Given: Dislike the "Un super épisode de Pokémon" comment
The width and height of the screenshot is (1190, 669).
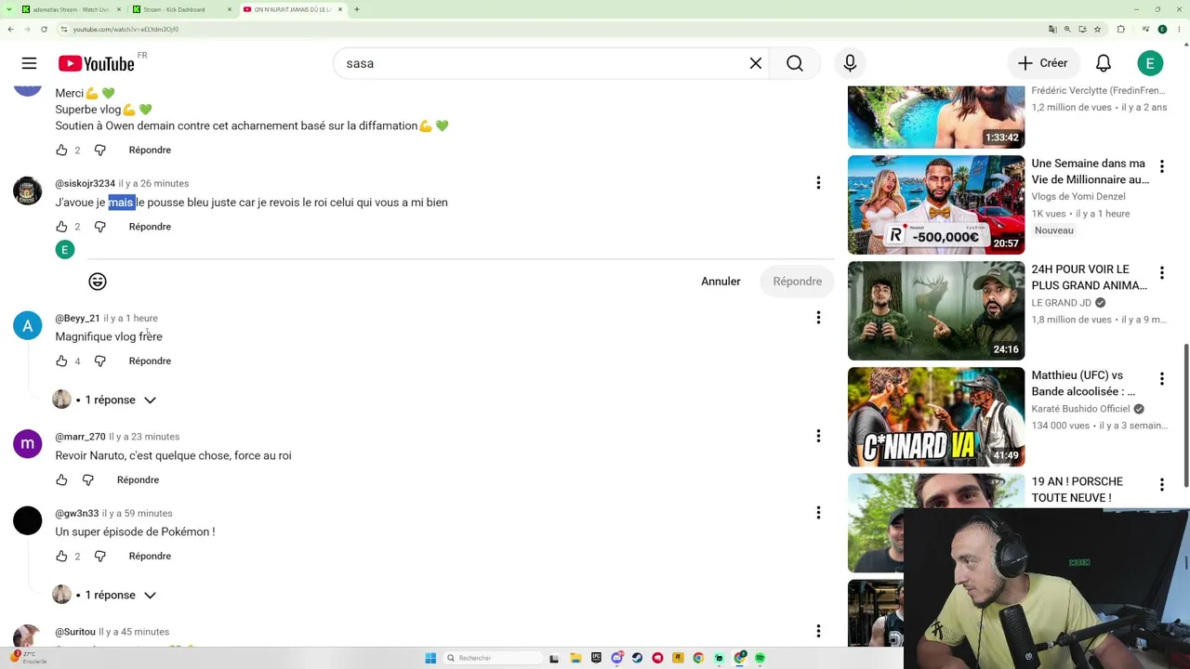Looking at the screenshot, I should 100,556.
